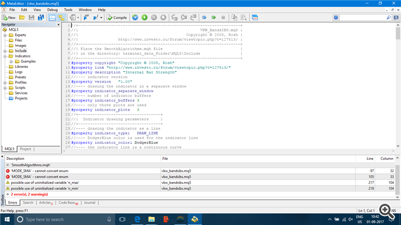Select the Projects folder in Navigator
The height and width of the screenshot is (225, 401).
[x=21, y=99]
